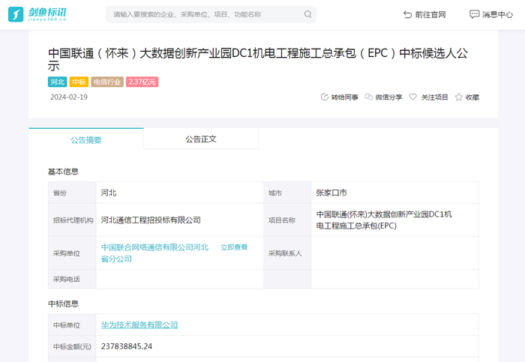
Task: Click the 采购单位 label
Action: (66, 253)
